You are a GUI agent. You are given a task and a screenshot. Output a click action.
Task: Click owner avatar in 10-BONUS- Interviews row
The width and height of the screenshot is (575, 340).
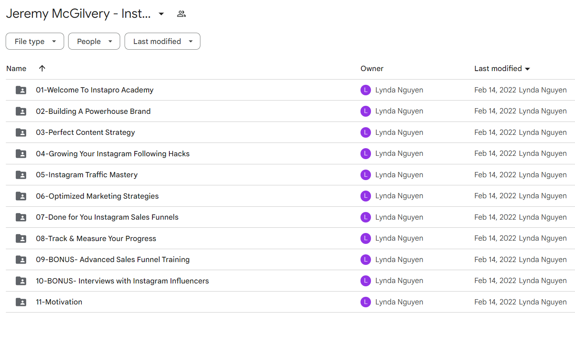[366, 281]
